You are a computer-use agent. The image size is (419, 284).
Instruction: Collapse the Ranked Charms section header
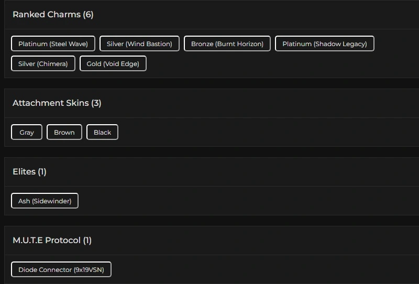pyautogui.click(x=47, y=15)
